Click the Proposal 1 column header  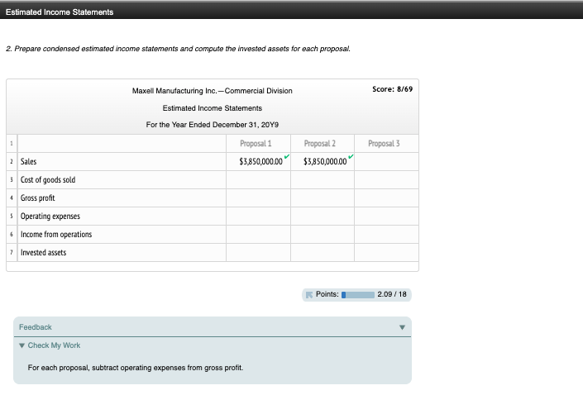tap(256, 144)
